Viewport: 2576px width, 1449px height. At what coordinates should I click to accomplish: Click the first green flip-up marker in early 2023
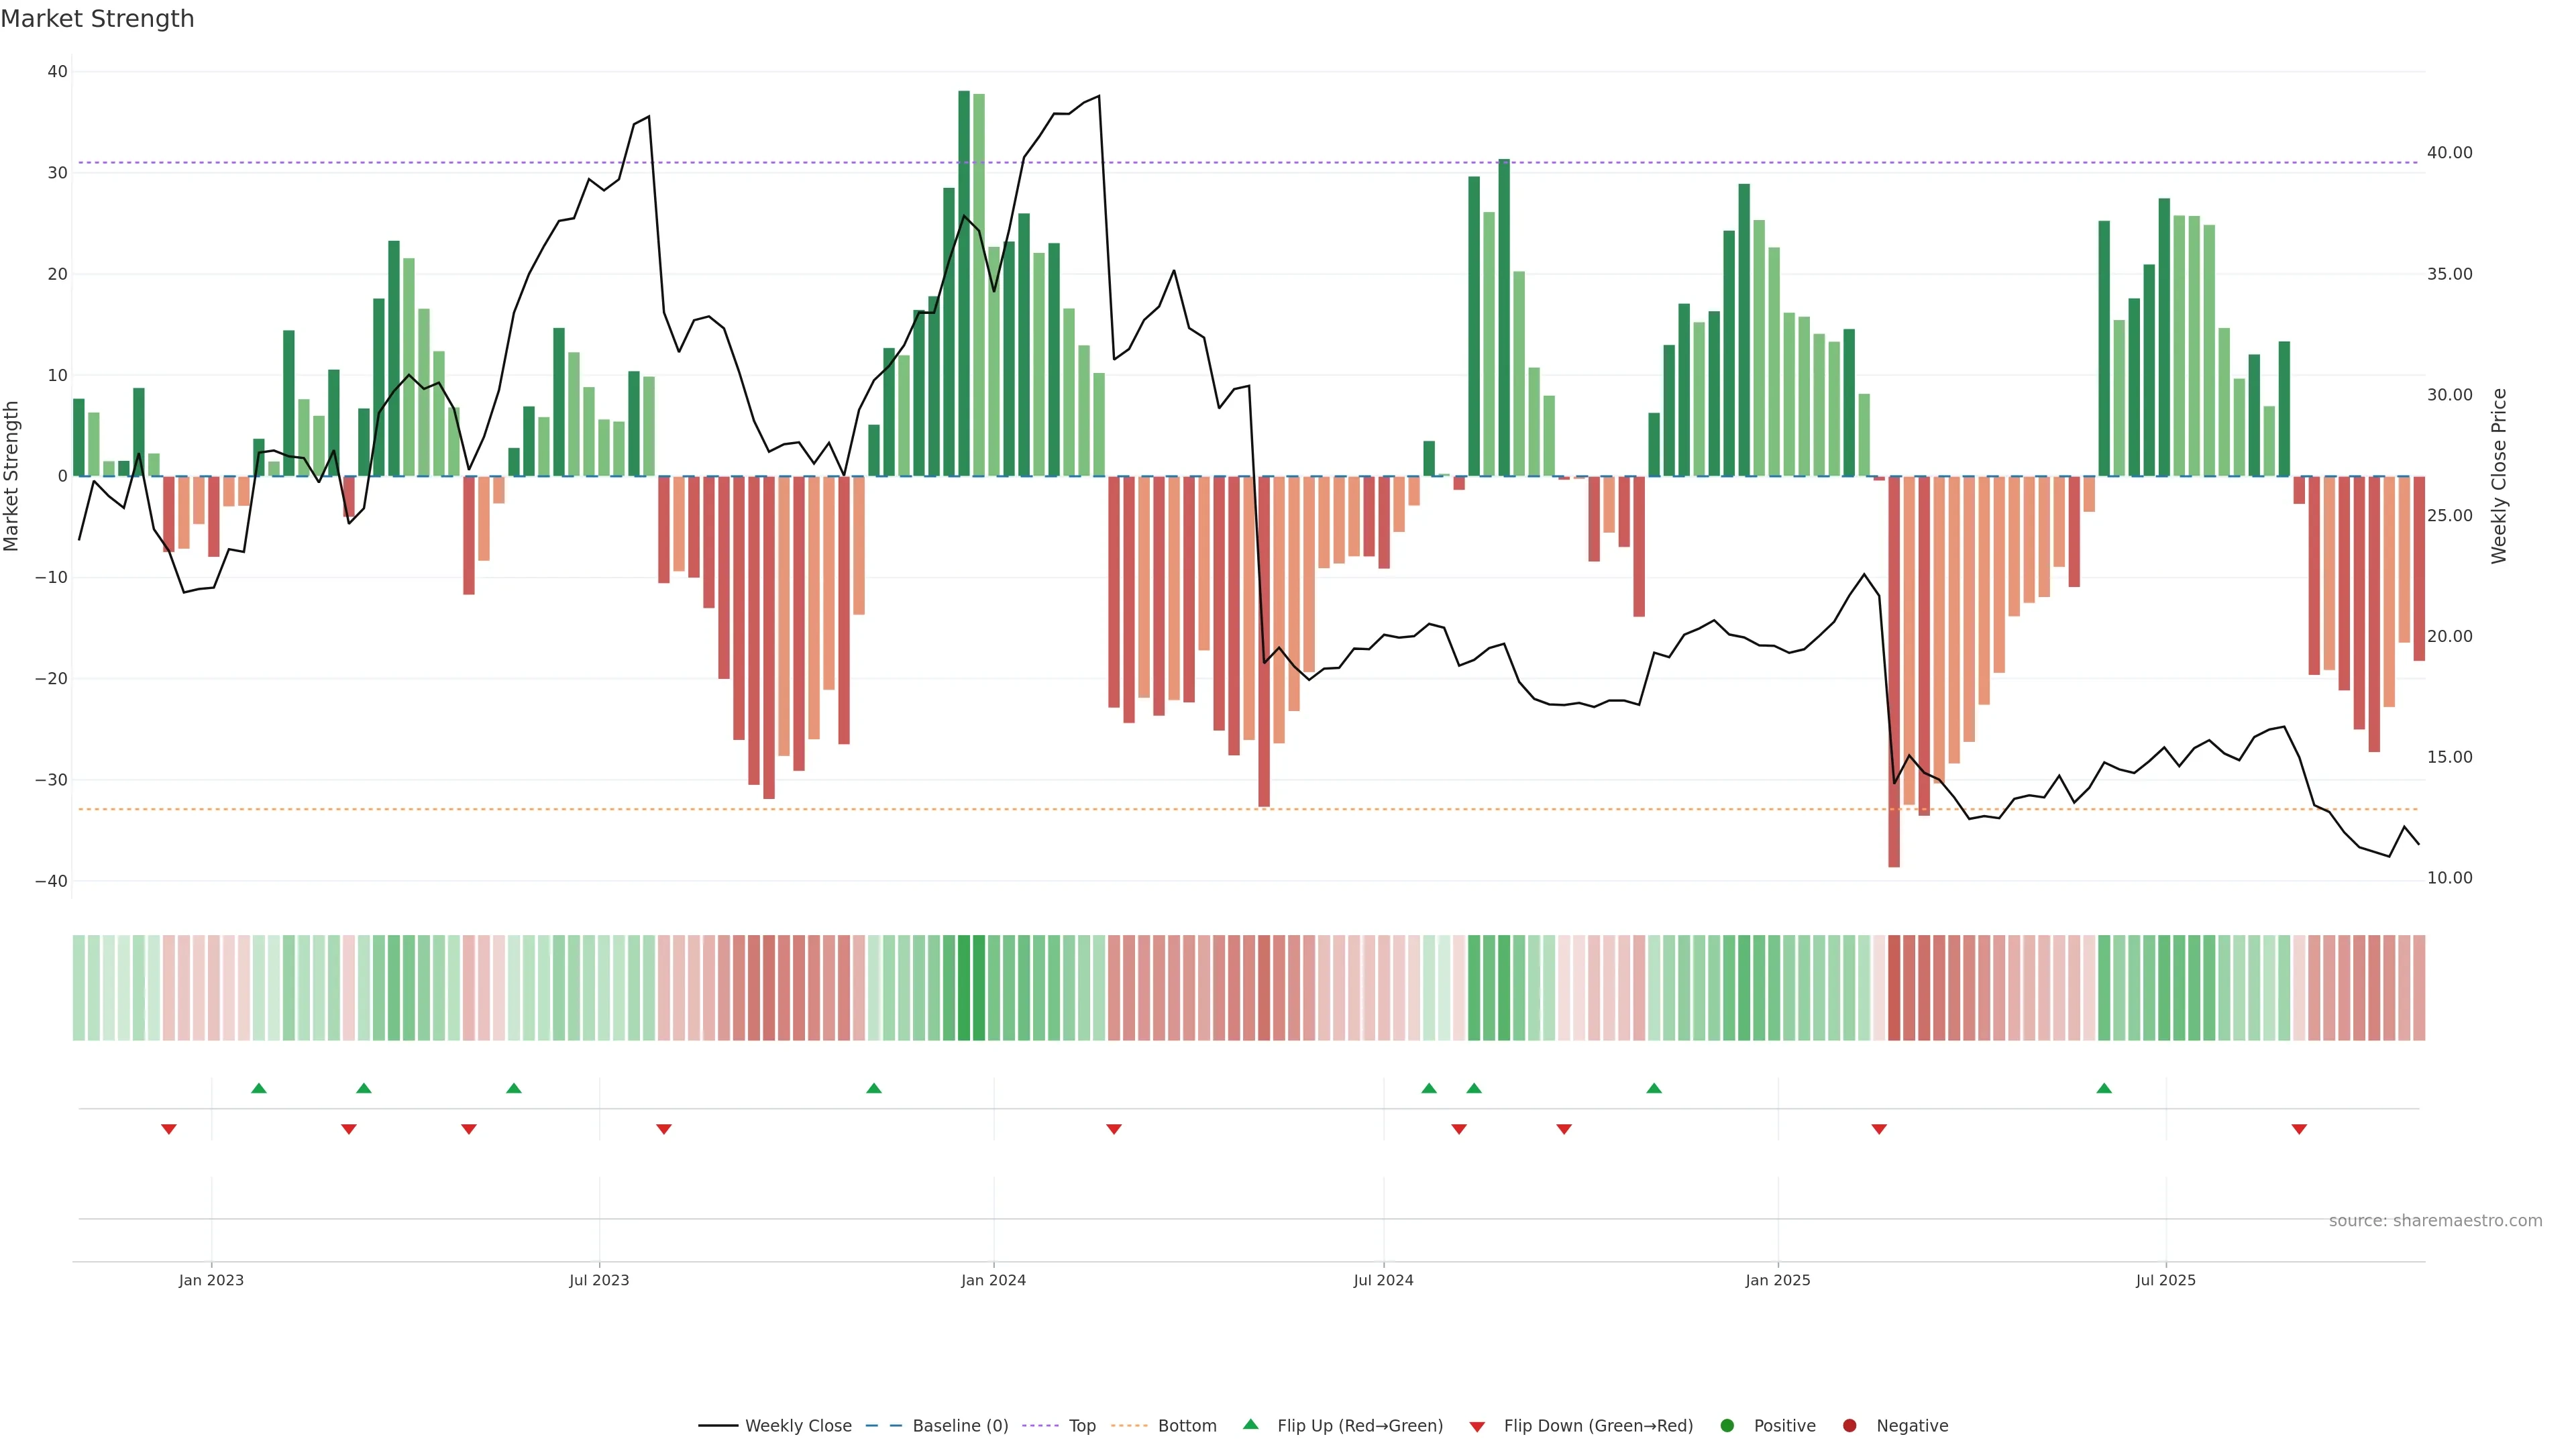coord(259,1088)
